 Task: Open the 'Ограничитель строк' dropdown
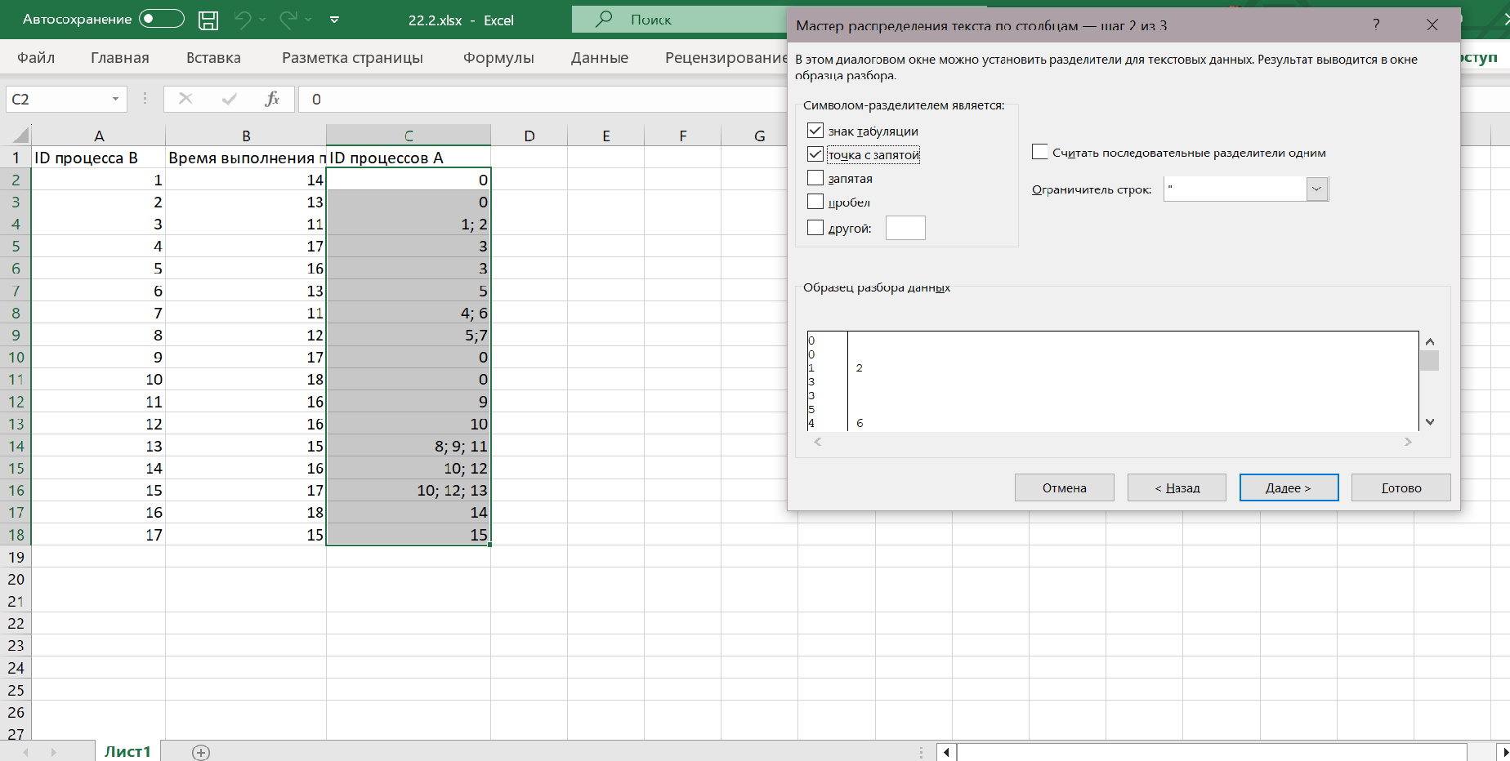click(1316, 189)
